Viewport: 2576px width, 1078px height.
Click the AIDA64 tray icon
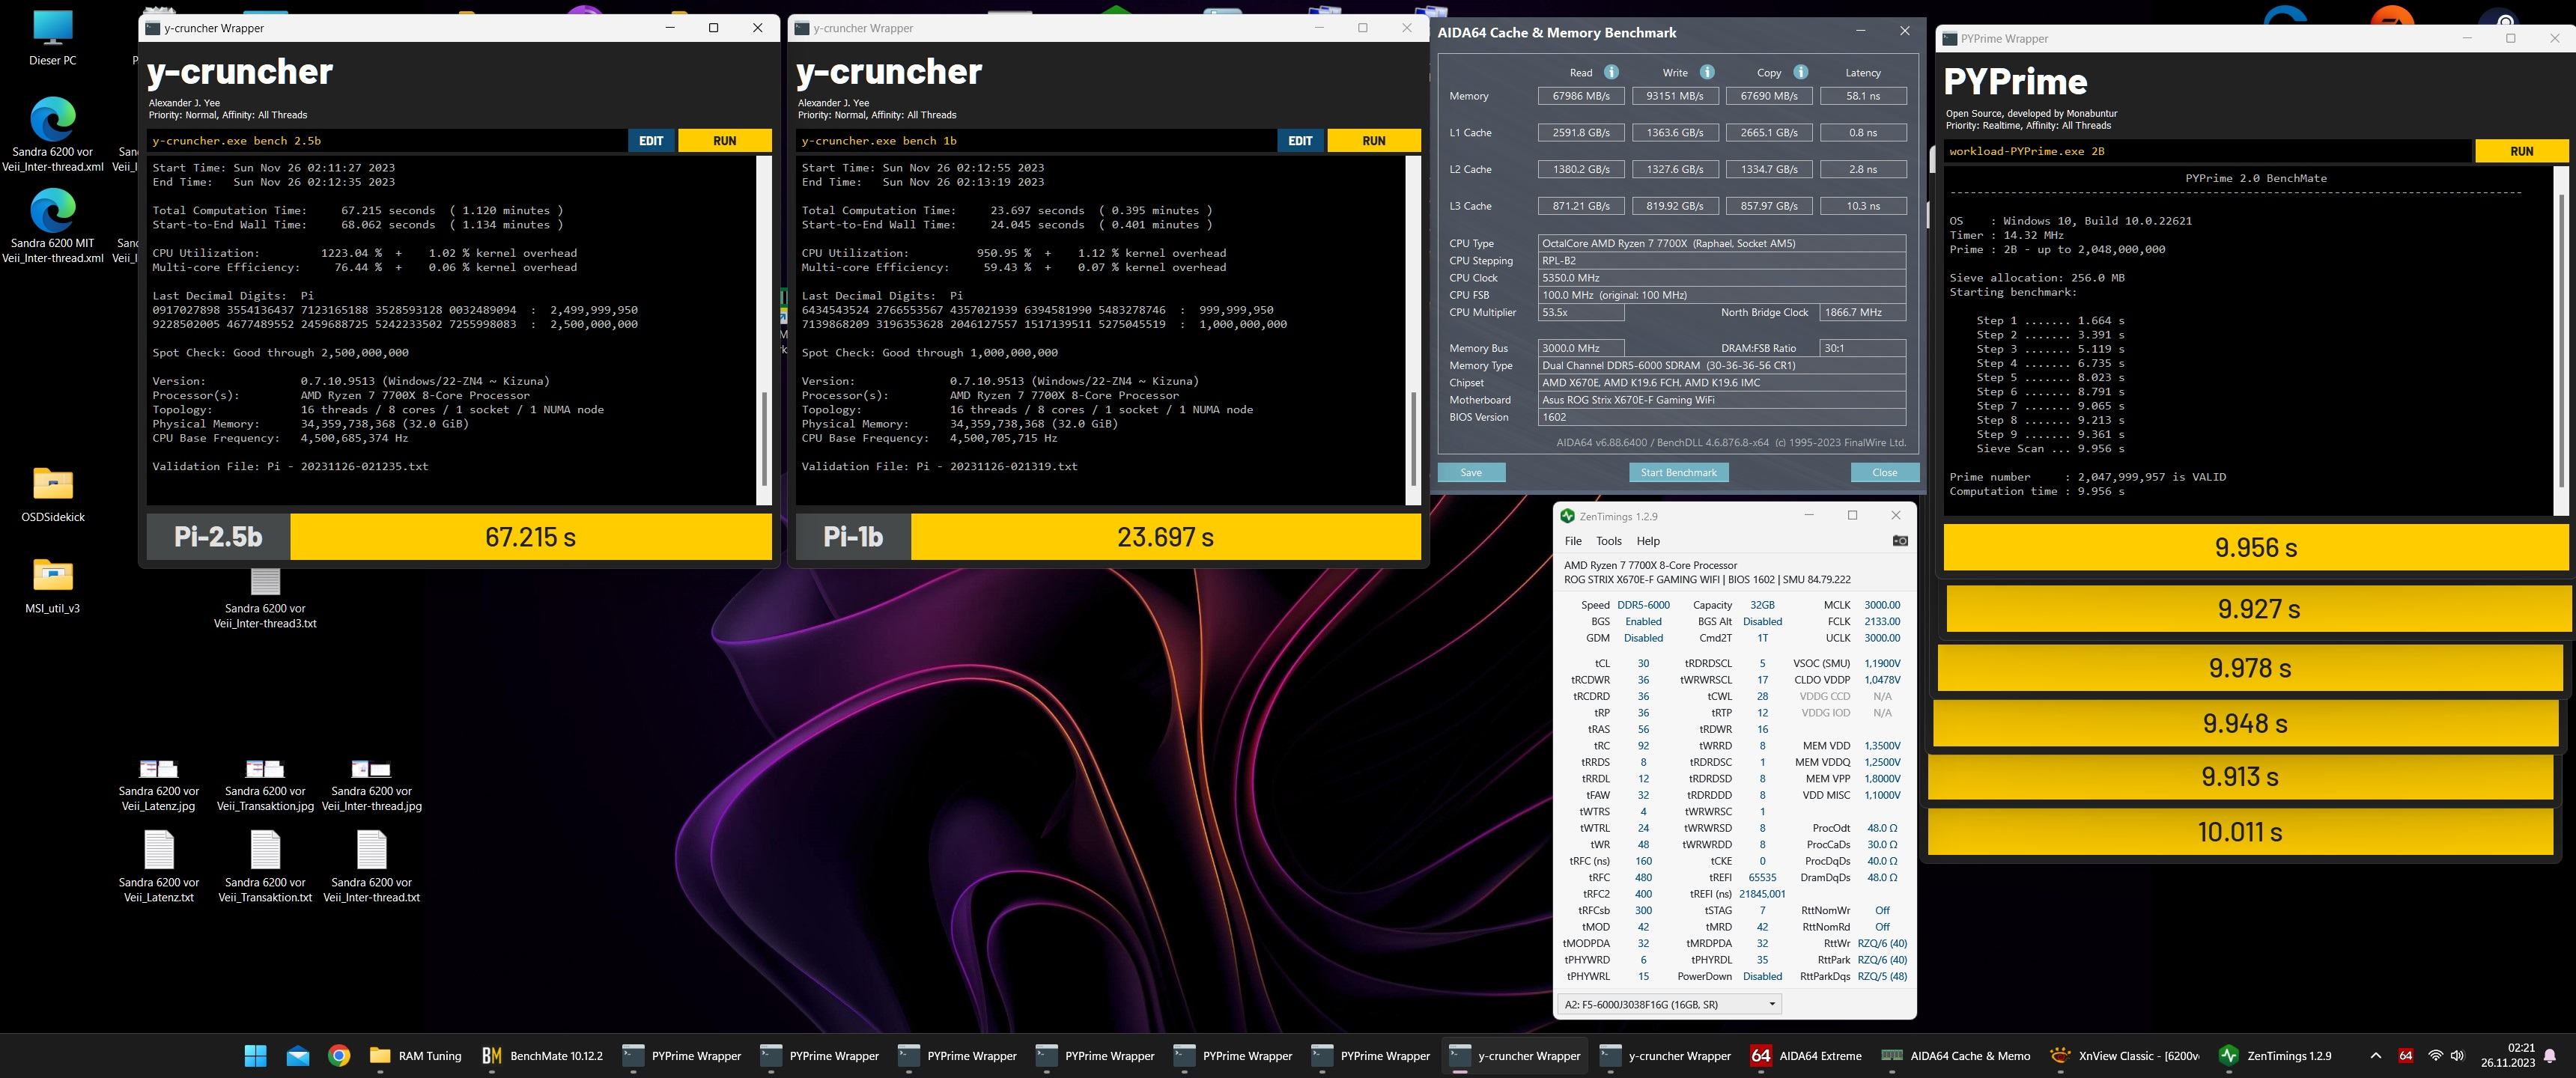tap(2406, 1055)
